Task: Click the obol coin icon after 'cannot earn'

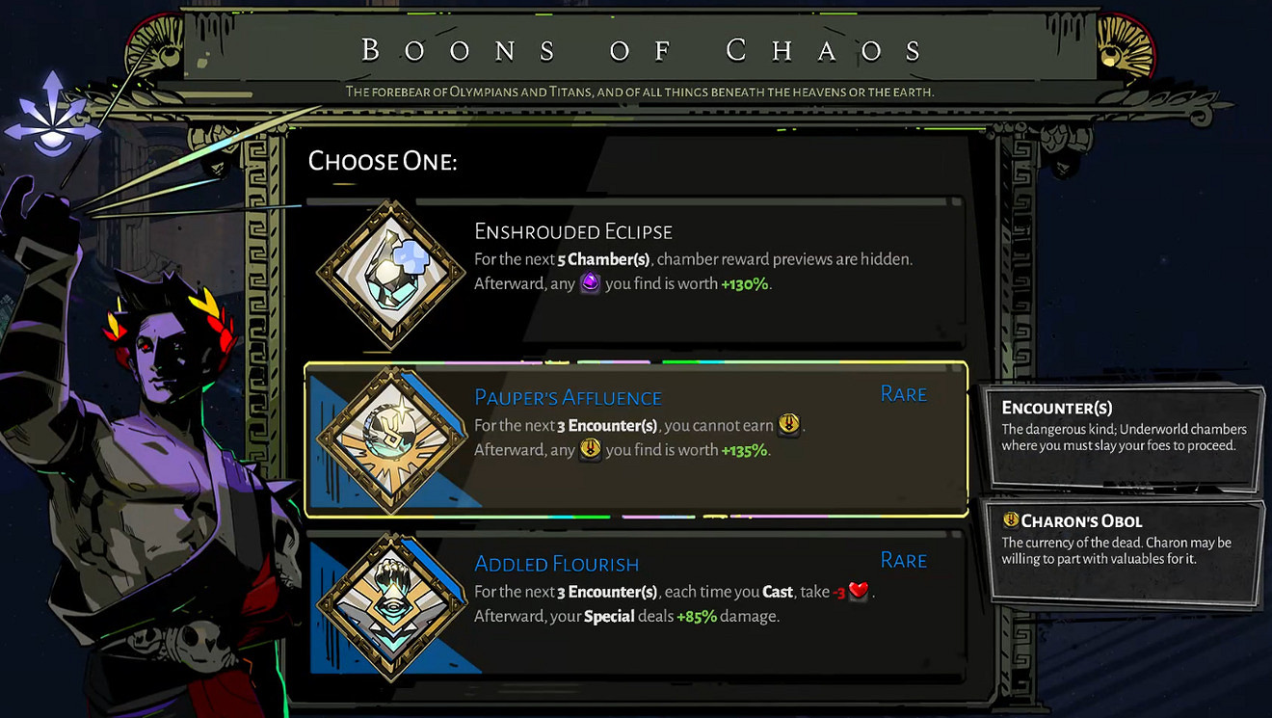Action: (789, 424)
